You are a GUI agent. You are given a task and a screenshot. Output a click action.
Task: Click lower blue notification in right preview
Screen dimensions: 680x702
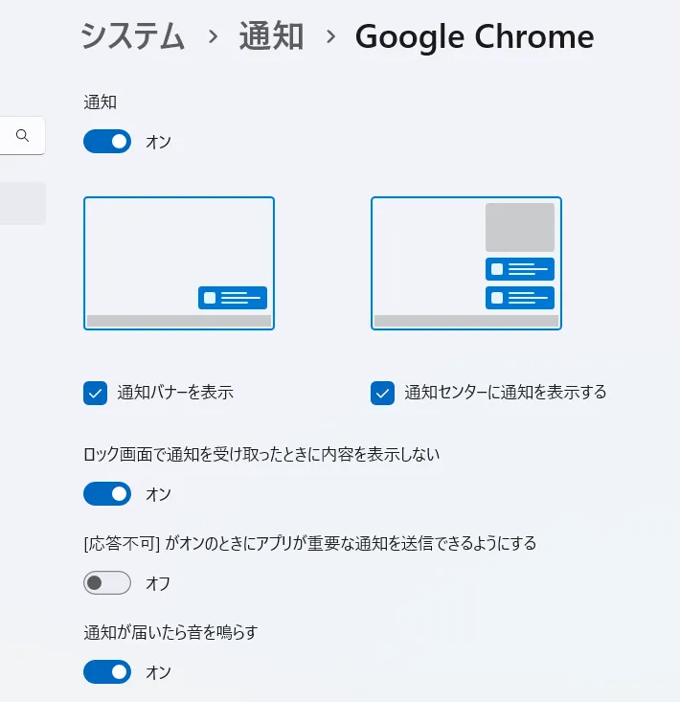click(520, 298)
